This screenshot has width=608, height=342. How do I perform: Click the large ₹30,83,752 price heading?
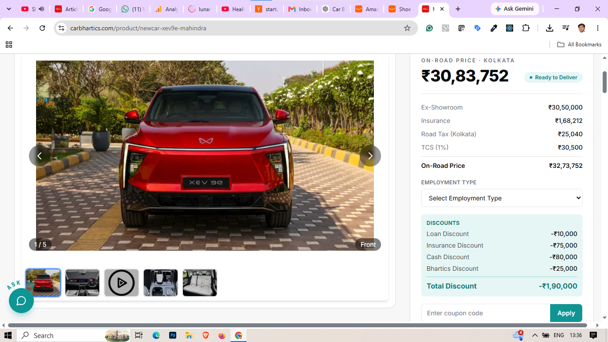tap(465, 76)
